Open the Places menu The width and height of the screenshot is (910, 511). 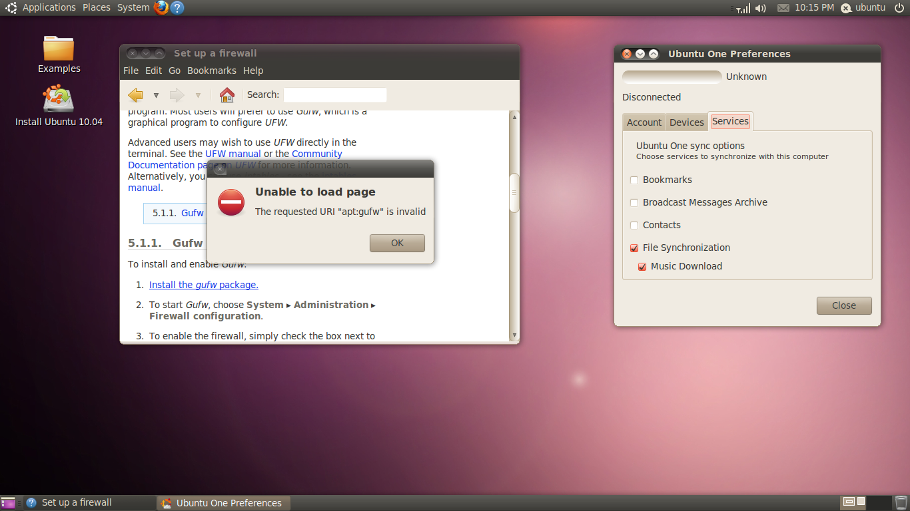(x=97, y=7)
